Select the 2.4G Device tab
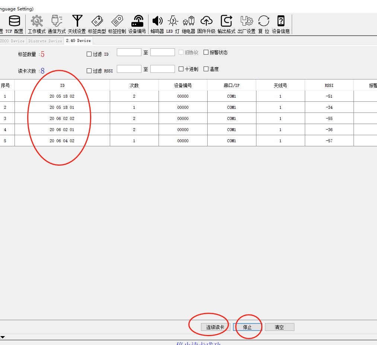This screenshot has height=345, width=377. (x=78, y=41)
